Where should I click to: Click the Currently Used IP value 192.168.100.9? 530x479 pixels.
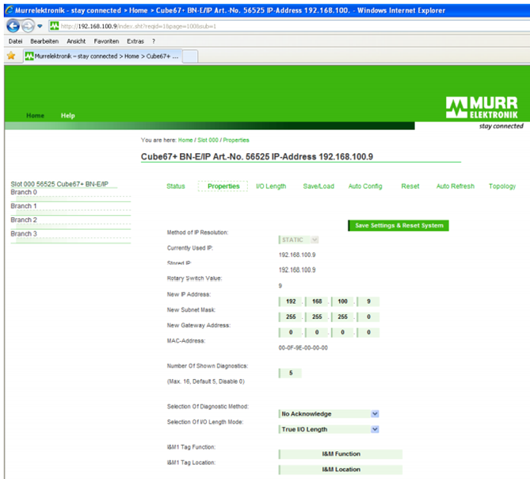pyautogui.click(x=297, y=255)
